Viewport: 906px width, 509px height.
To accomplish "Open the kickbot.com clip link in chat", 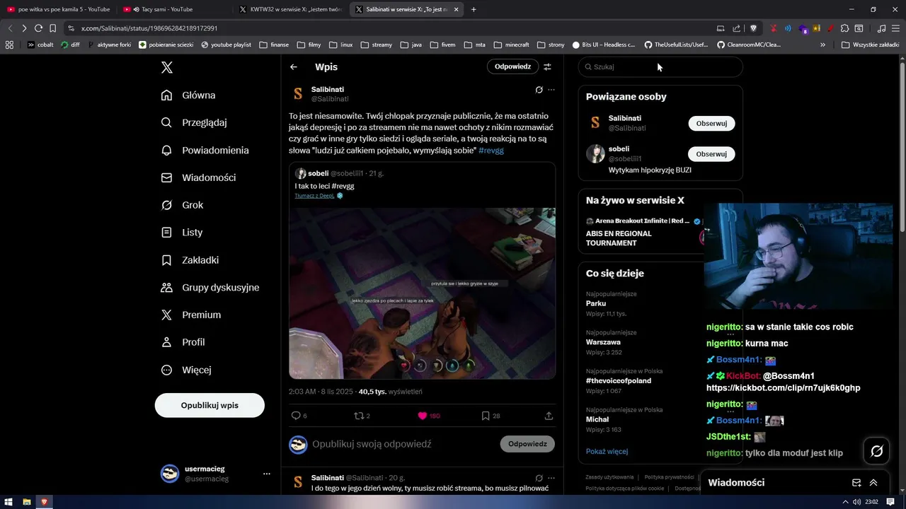I will [783, 388].
